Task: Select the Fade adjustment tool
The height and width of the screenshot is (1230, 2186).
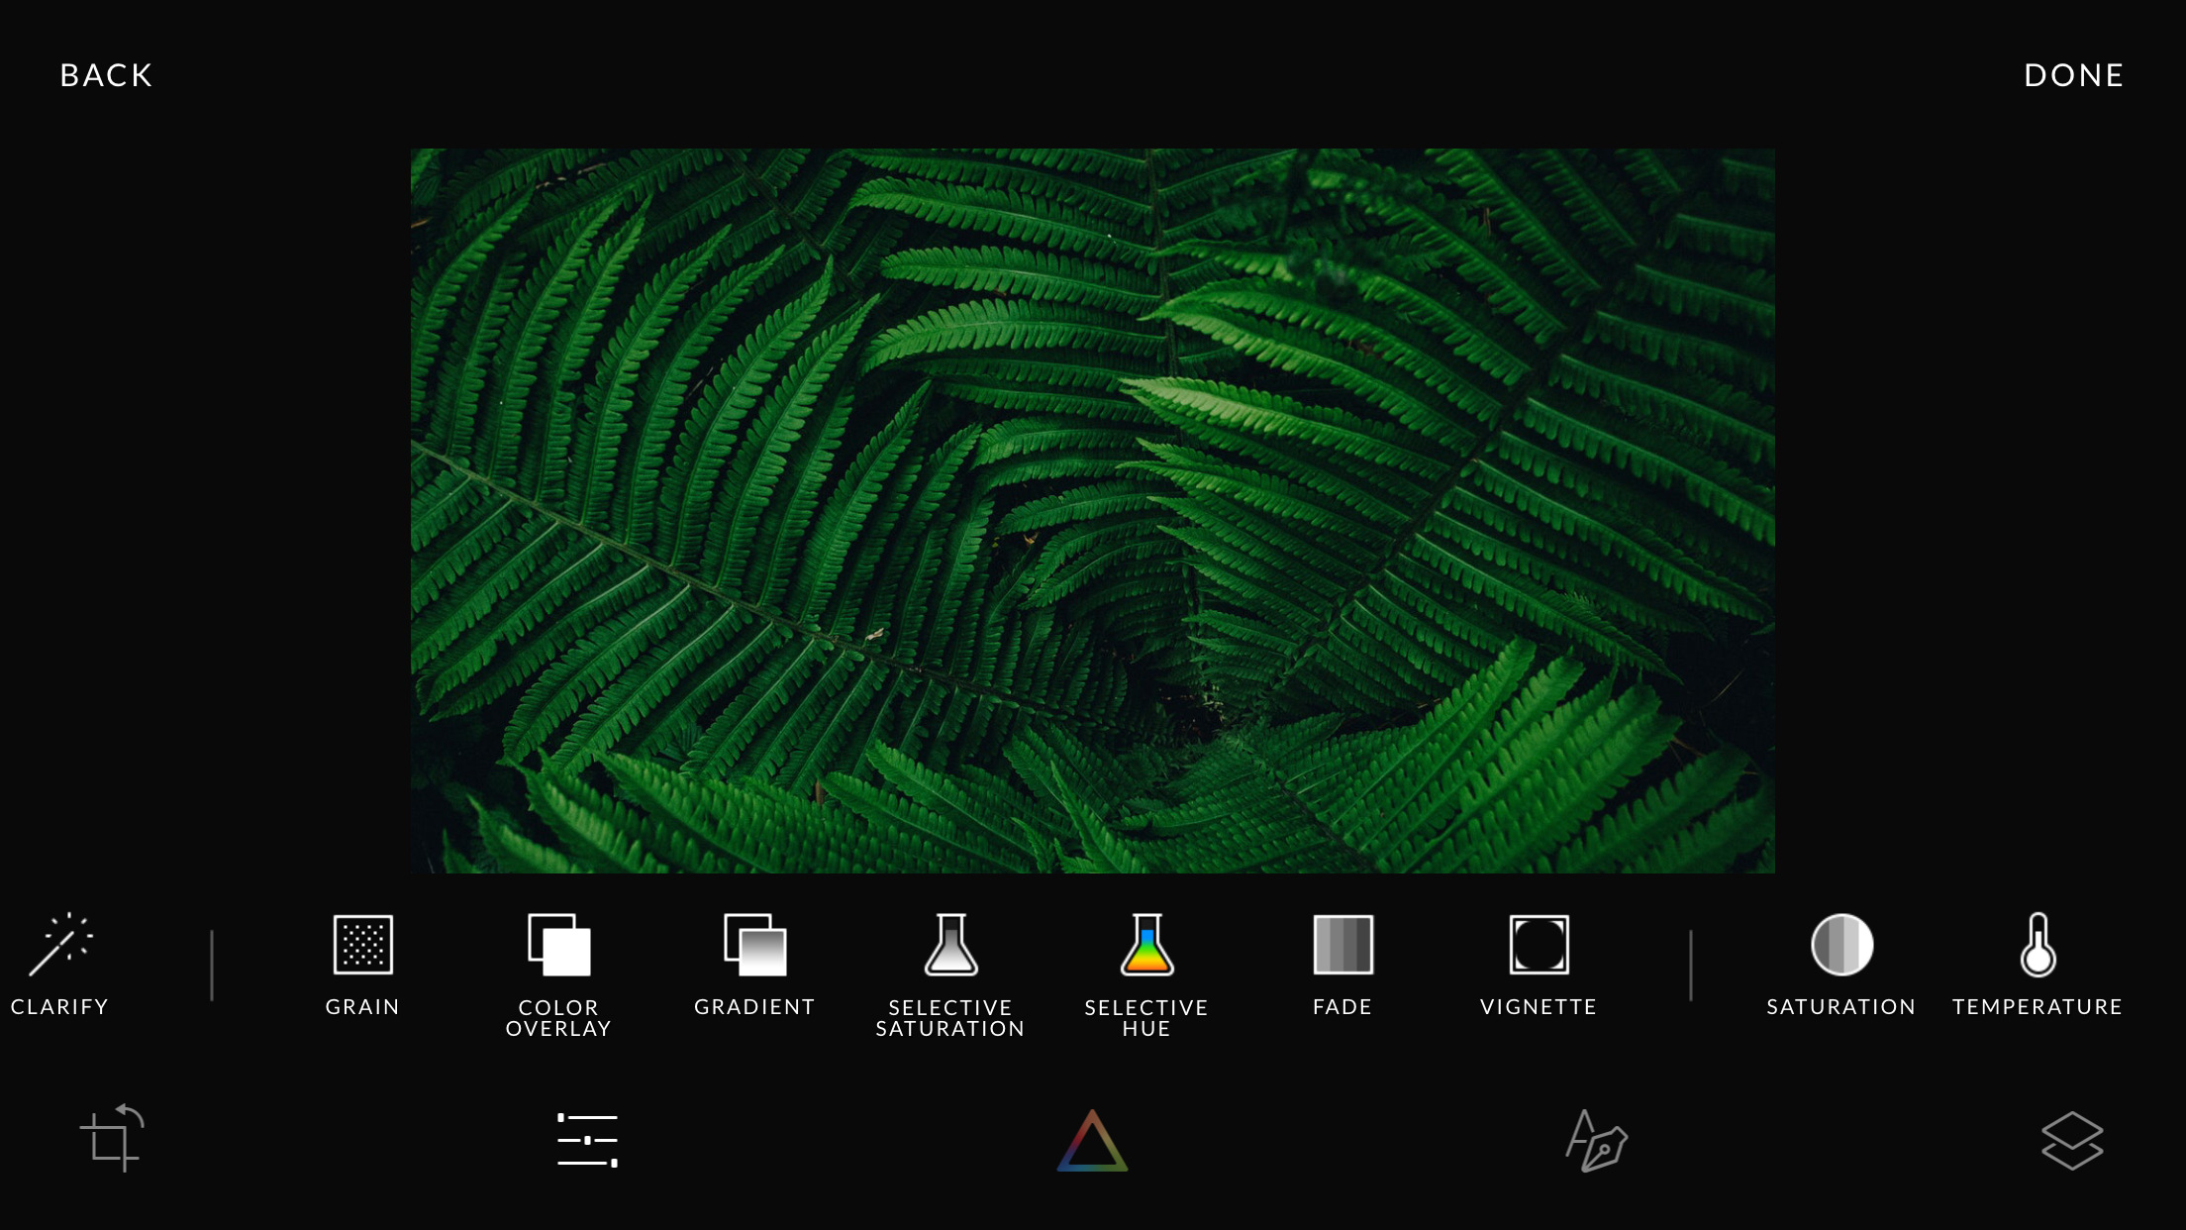Action: point(1342,945)
